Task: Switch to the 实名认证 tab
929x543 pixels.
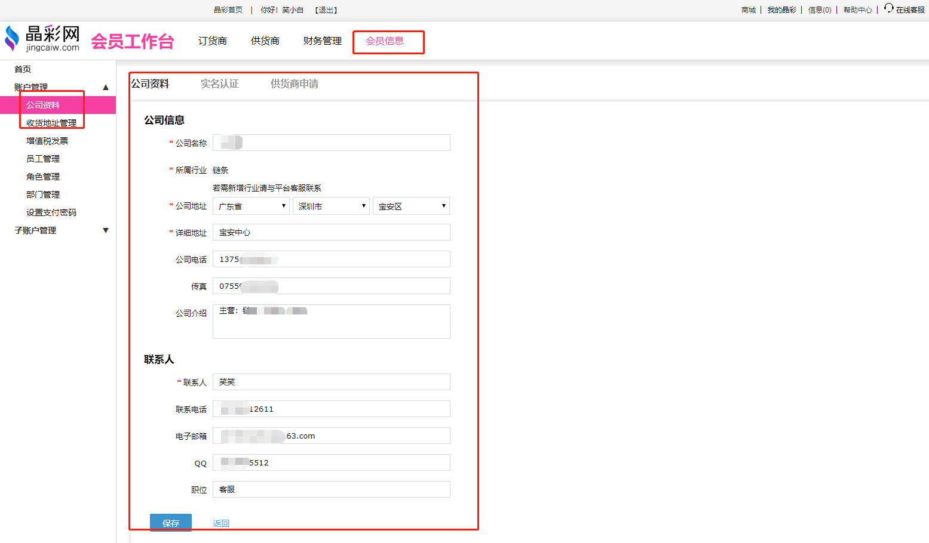Action: pyautogui.click(x=219, y=84)
